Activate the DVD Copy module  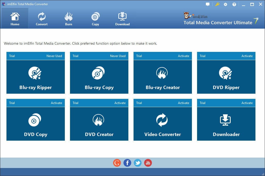click(x=57, y=103)
